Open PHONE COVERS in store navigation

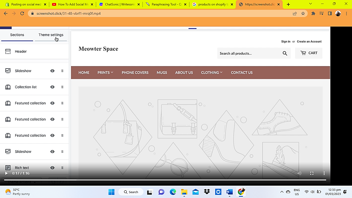pyautogui.click(x=135, y=72)
